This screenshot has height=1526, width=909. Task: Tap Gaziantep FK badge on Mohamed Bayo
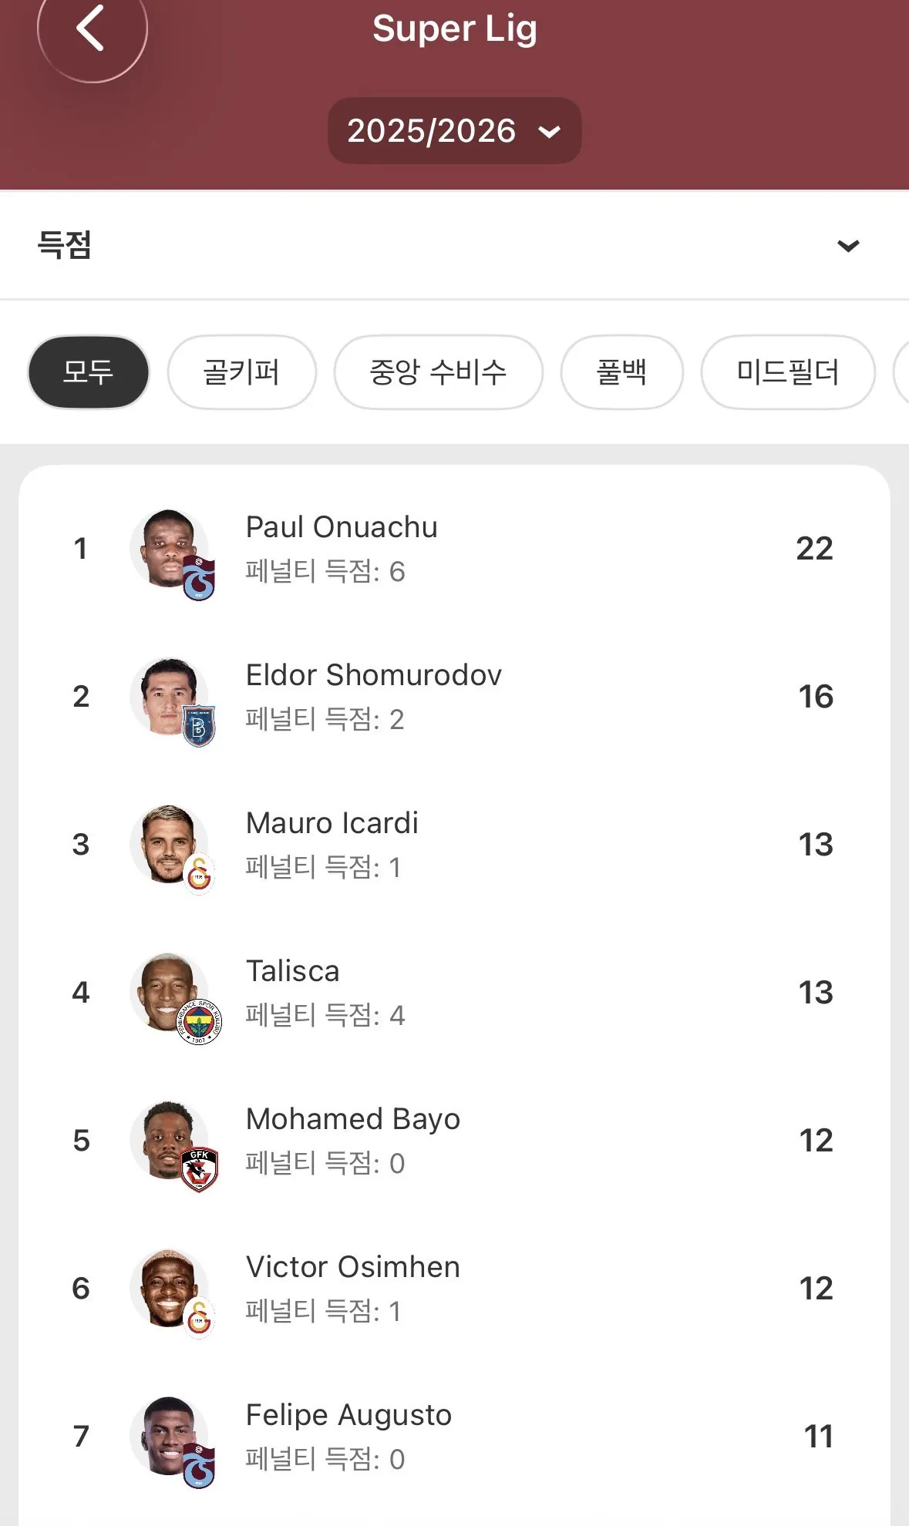[199, 1170]
